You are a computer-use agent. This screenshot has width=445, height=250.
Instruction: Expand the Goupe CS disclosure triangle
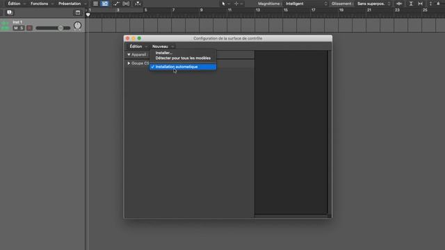129,63
